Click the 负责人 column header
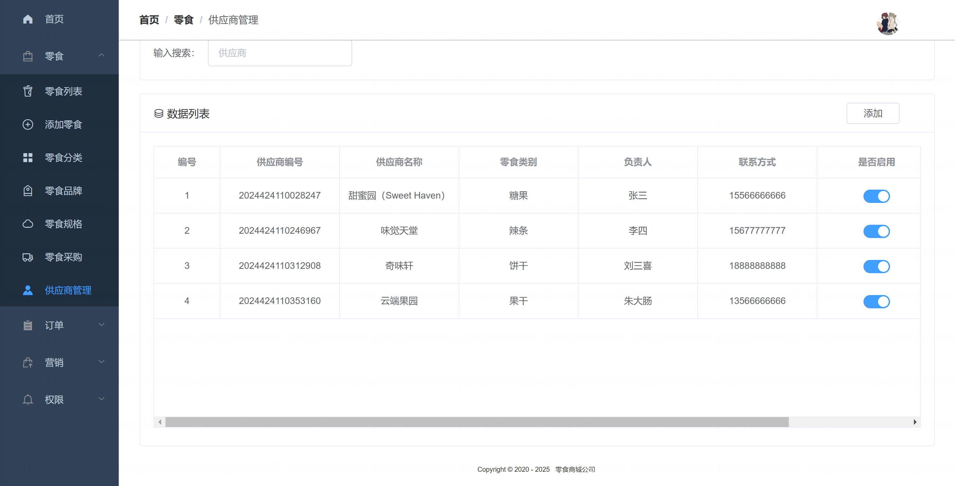 pyautogui.click(x=638, y=162)
